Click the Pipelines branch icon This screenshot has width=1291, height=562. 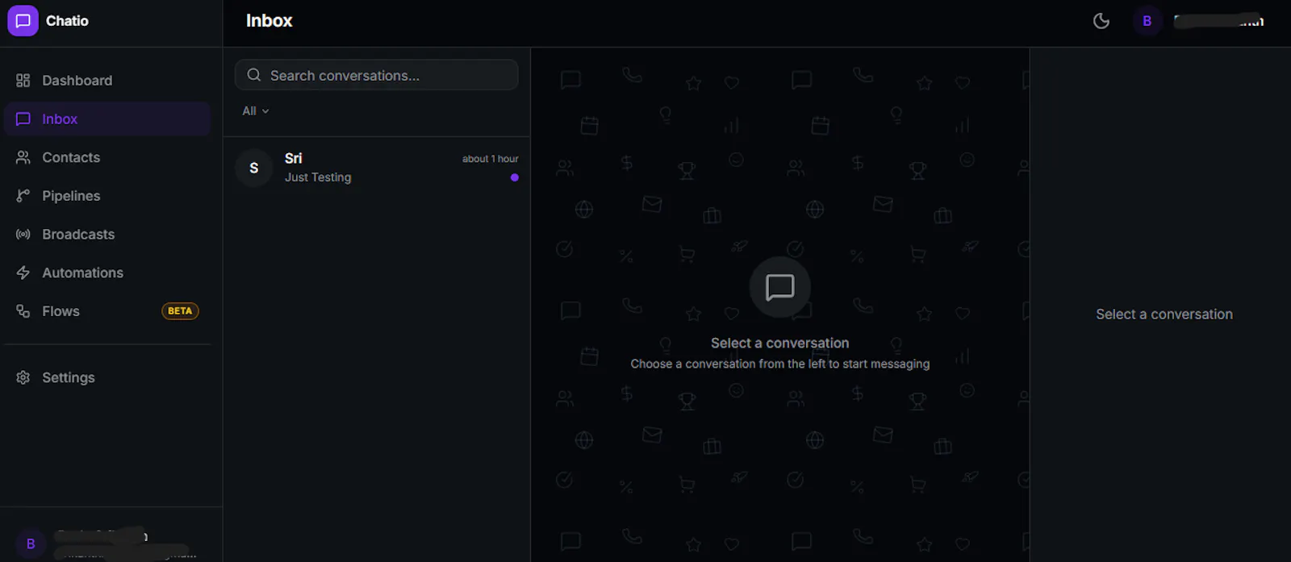(x=23, y=196)
